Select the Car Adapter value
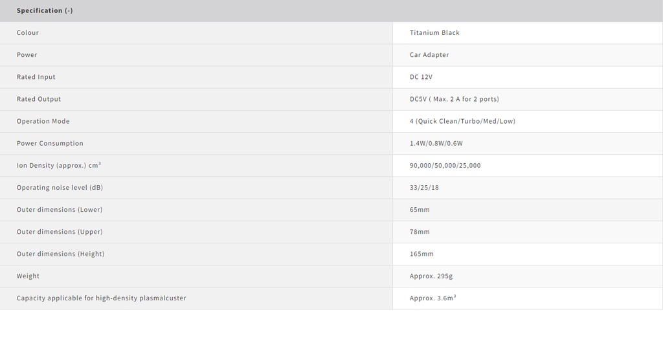The height and width of the screenshot is (347, 663). click(429, 55)
